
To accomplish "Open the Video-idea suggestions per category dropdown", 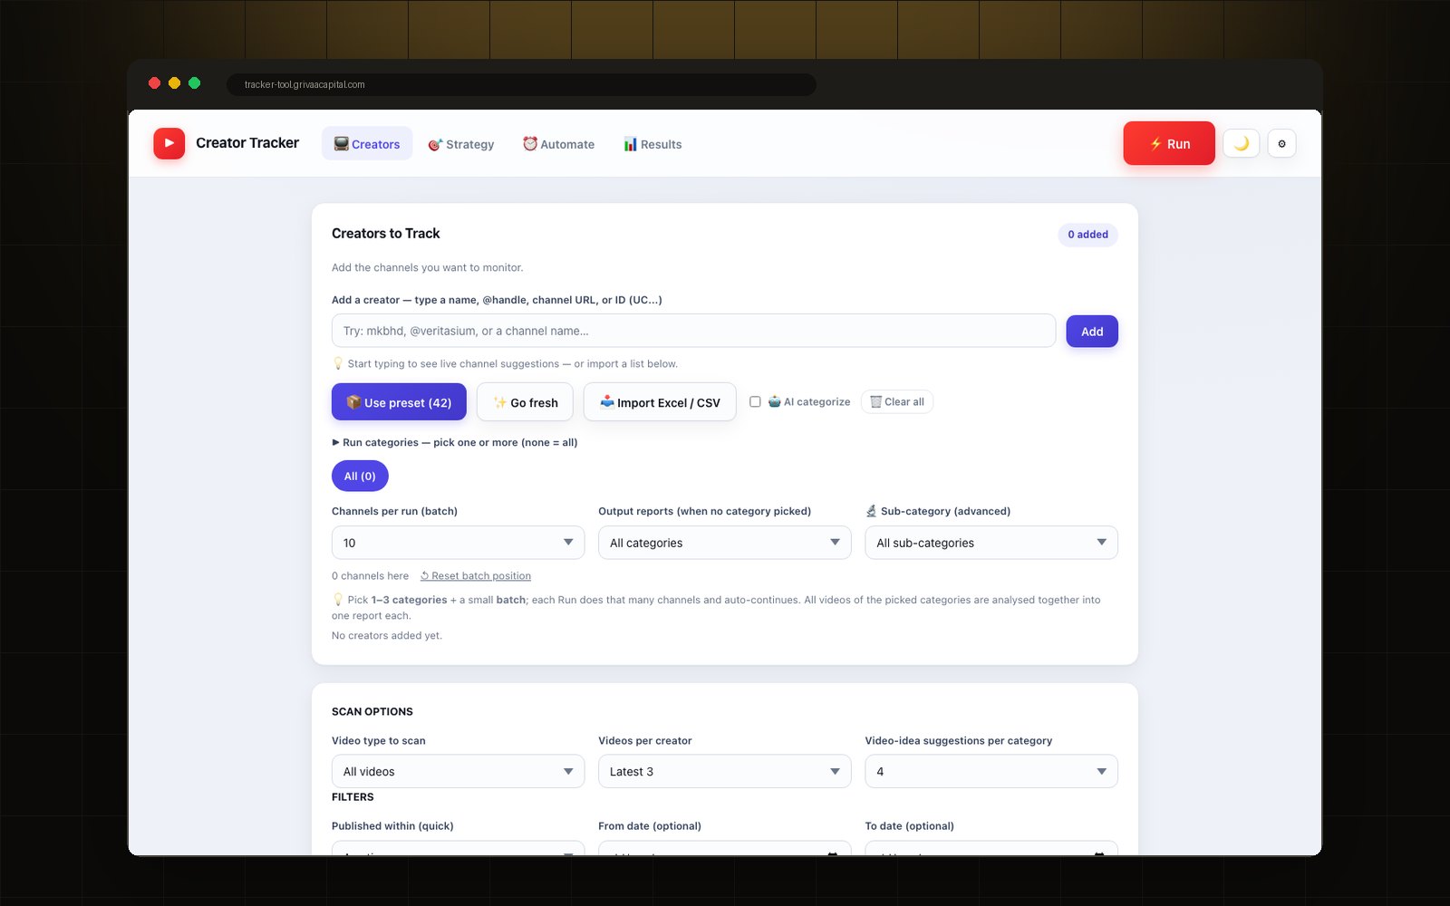I will (991, 771).
